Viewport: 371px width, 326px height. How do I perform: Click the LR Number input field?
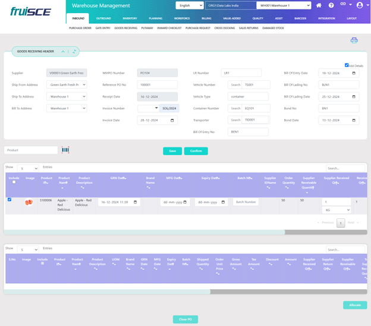[245, 73]
